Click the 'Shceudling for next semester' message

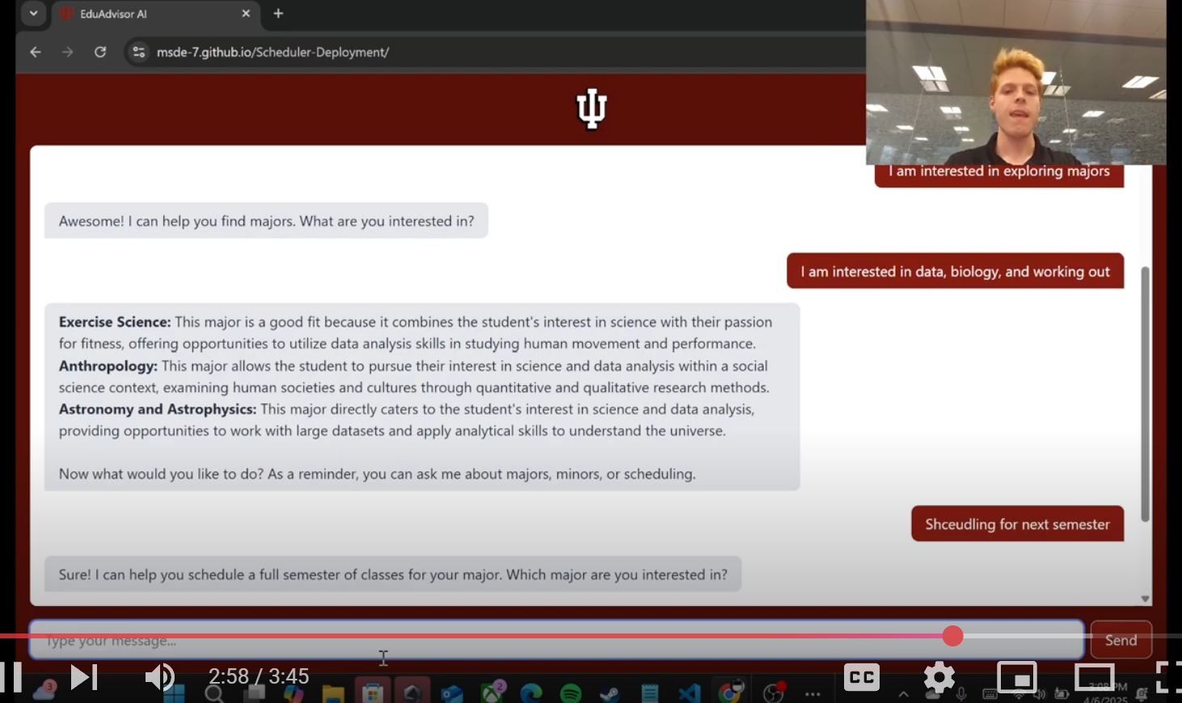pyautogui.click(x=1017, y=524)
